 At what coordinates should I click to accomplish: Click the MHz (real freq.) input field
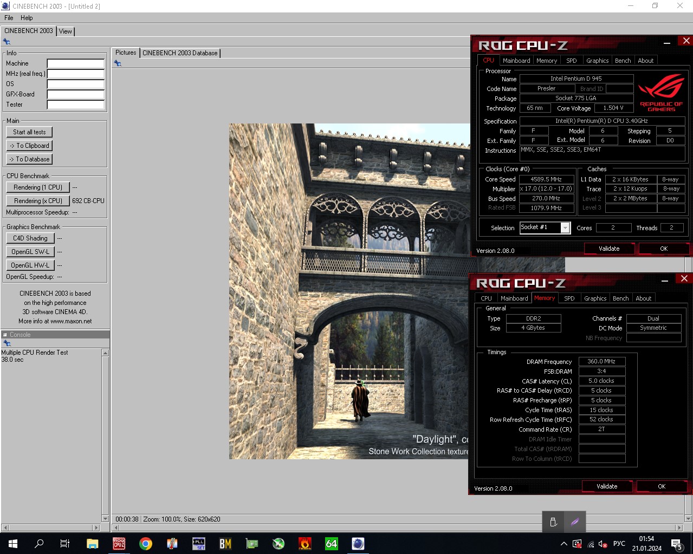coord(75,74)
